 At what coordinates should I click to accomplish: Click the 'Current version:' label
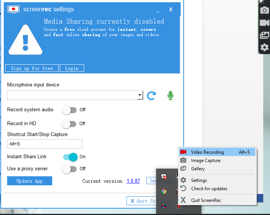point(103,181)
